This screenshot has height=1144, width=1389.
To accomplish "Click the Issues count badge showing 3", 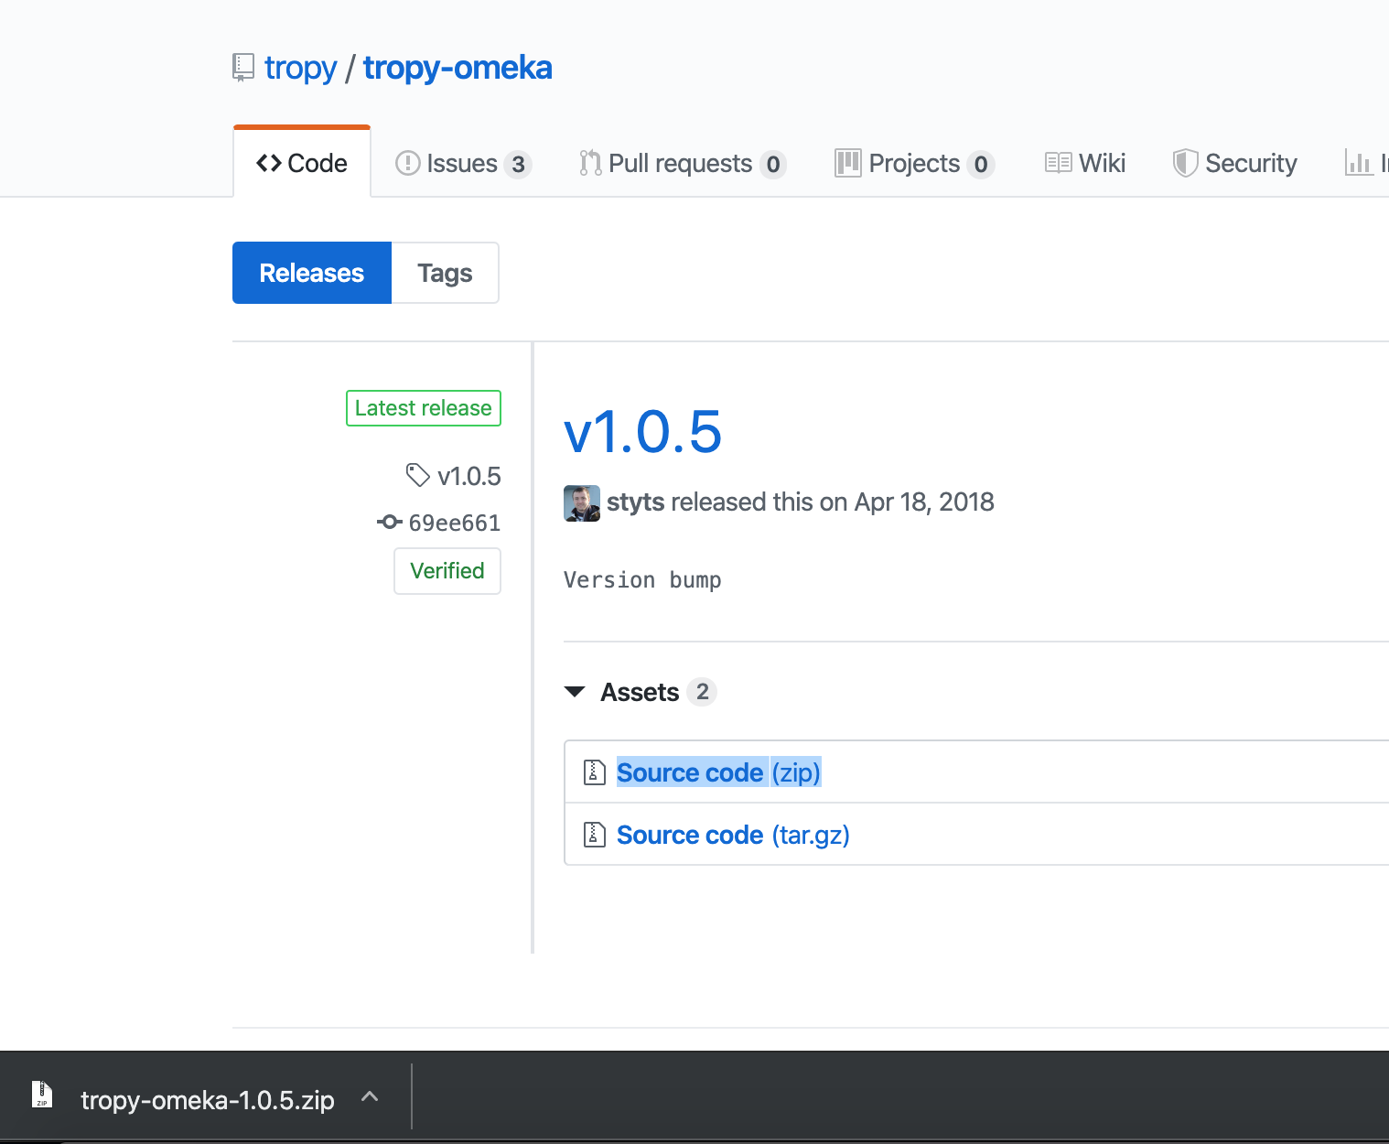I will coord(518,165).
